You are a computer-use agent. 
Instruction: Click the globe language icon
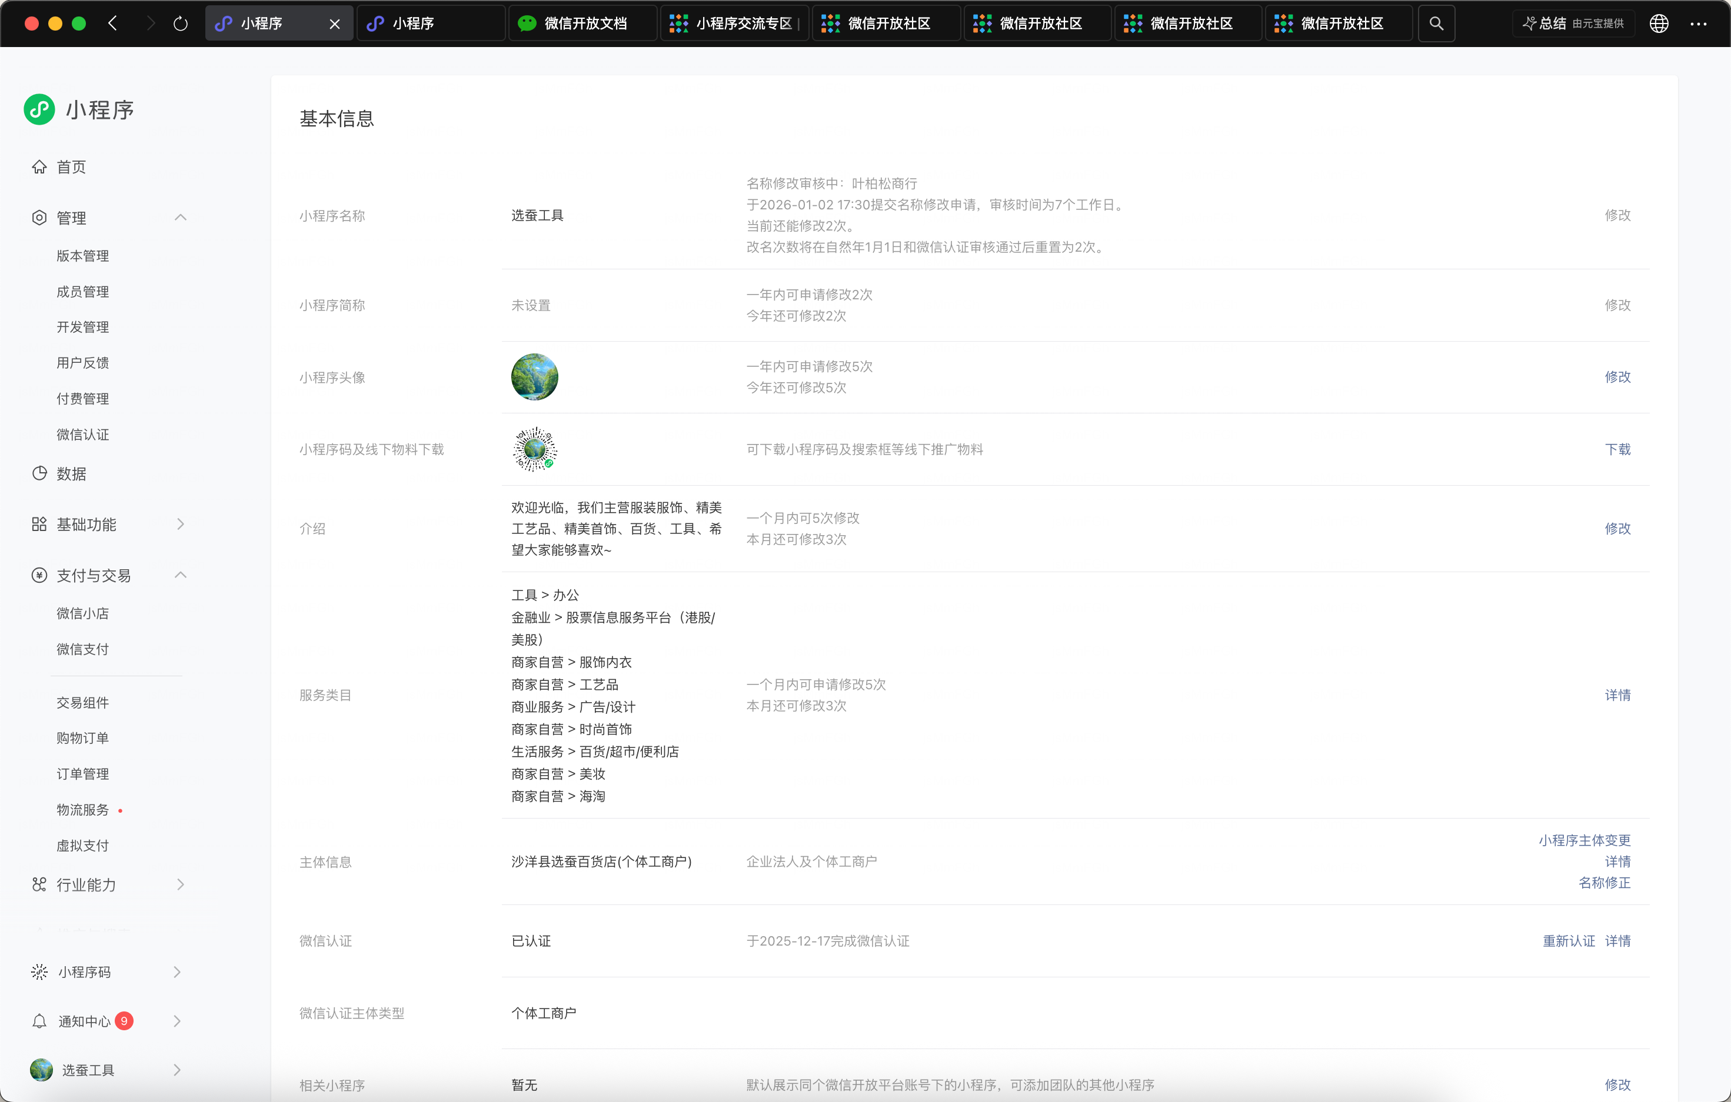[1659, 24]
